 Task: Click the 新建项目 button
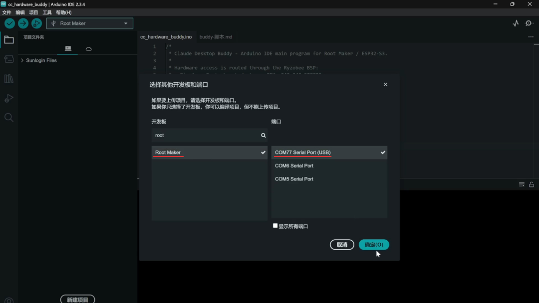77,300
